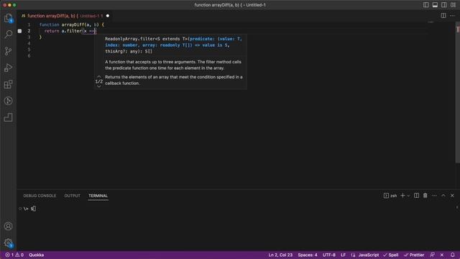Open the activity bar icon below Extensions
Image resolution: width=460 pixels, height=259 pixels.
pyautogui.click(x=8, y=101)
